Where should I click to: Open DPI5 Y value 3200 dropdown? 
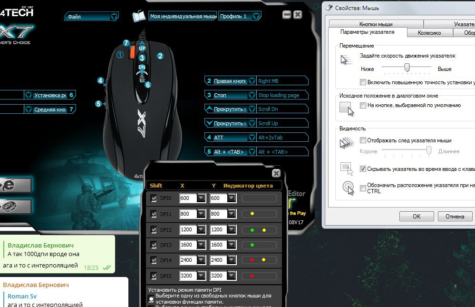tap(232, 276)
